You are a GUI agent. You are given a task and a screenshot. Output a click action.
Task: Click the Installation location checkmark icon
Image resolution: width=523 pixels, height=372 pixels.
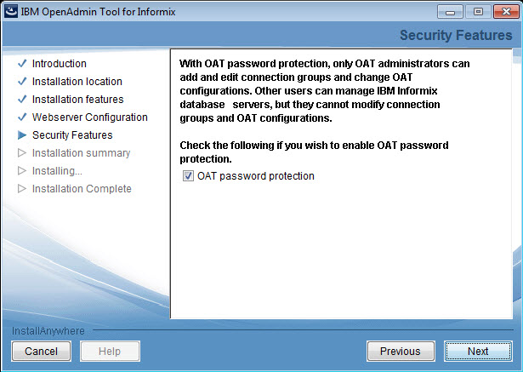click(x=21, y=82)
